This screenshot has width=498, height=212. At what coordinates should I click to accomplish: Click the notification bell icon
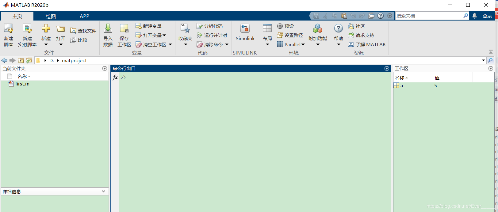click(475, 16)
